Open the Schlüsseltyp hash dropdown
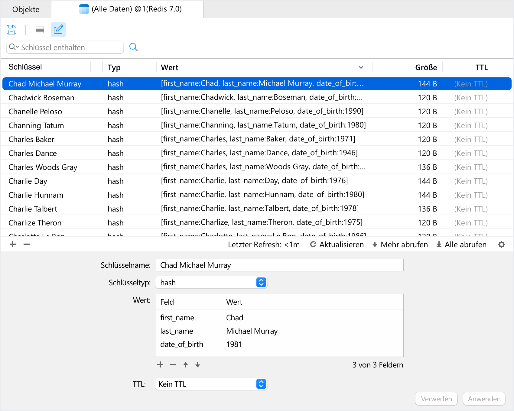The image size is (514, 411). pos(211,283)
